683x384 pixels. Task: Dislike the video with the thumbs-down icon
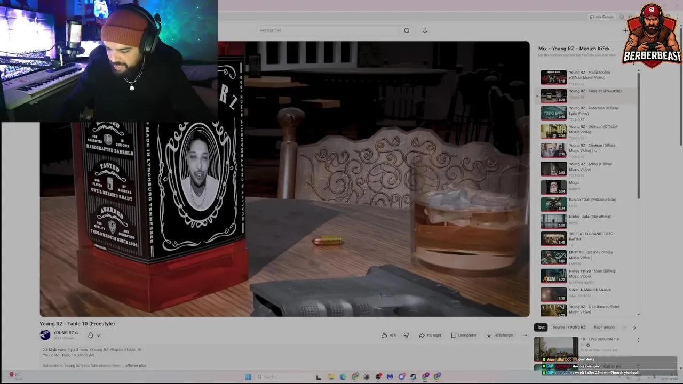click(x=407, y=335)
